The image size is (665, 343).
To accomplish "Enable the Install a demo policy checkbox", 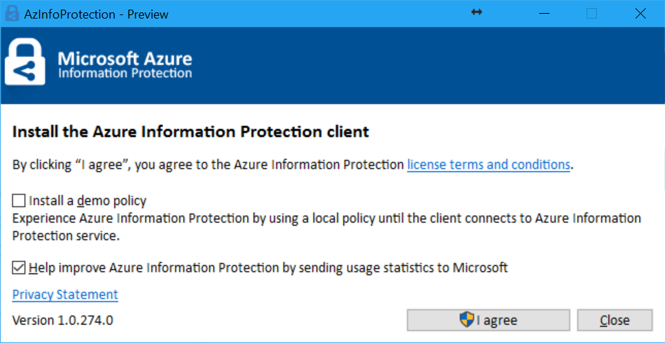I will pyautogui.click(x=19, y=201).
